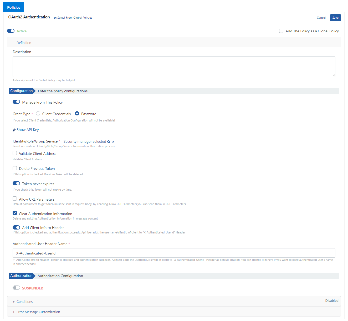Cancel policy editing

(x=321, y=18)
